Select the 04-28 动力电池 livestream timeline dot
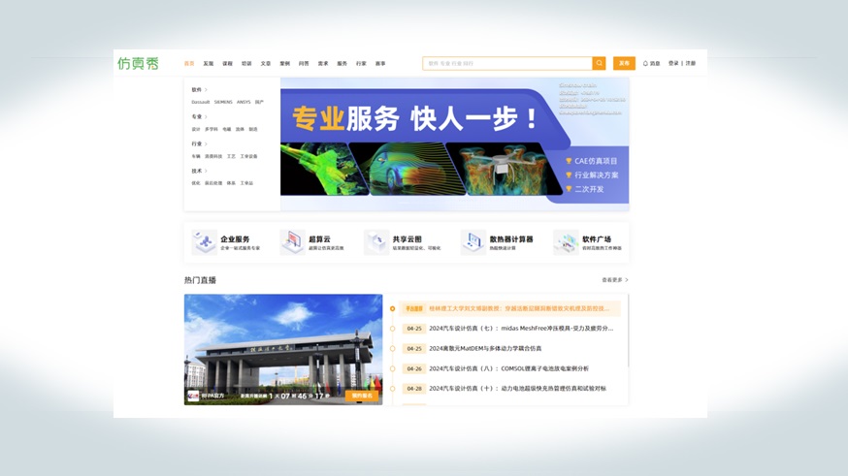This screenshot has width=848, height=476. click(393, 389)
